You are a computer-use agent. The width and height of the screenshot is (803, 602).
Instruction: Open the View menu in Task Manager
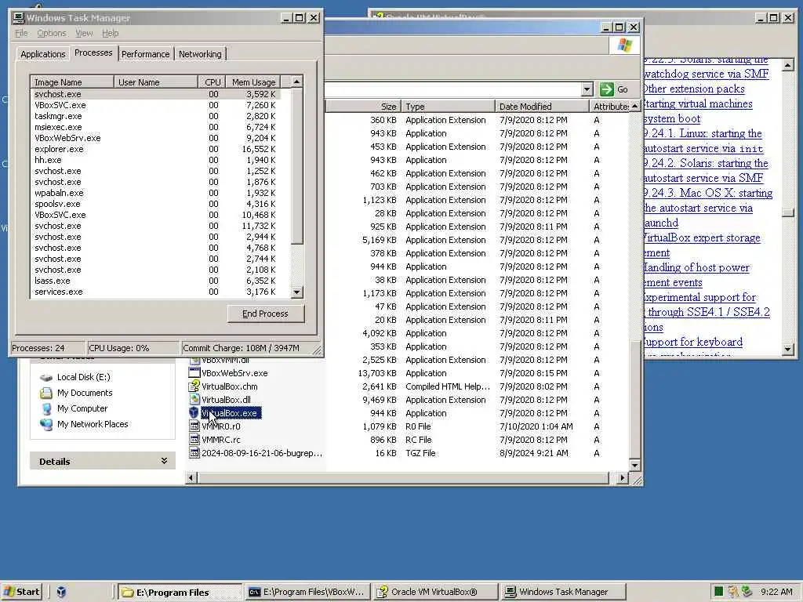84,33
